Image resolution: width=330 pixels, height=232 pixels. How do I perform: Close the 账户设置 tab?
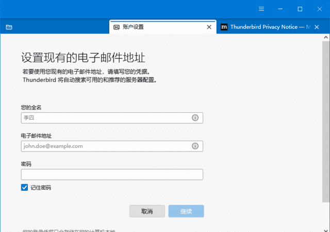(x=209, y=27)
